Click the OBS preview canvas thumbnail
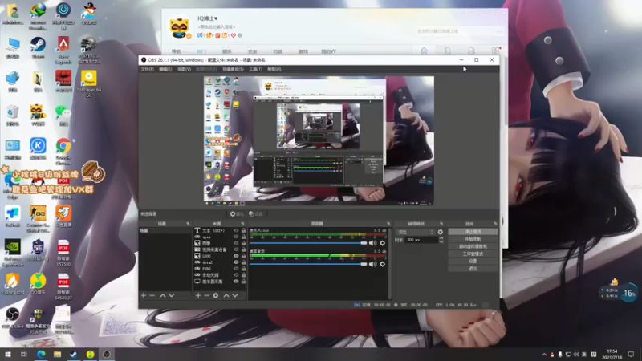Screen dimensions: 642x361 coord(319,141)
